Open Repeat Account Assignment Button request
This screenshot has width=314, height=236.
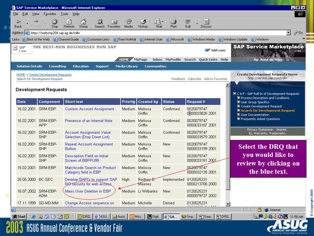click(89, 147)
